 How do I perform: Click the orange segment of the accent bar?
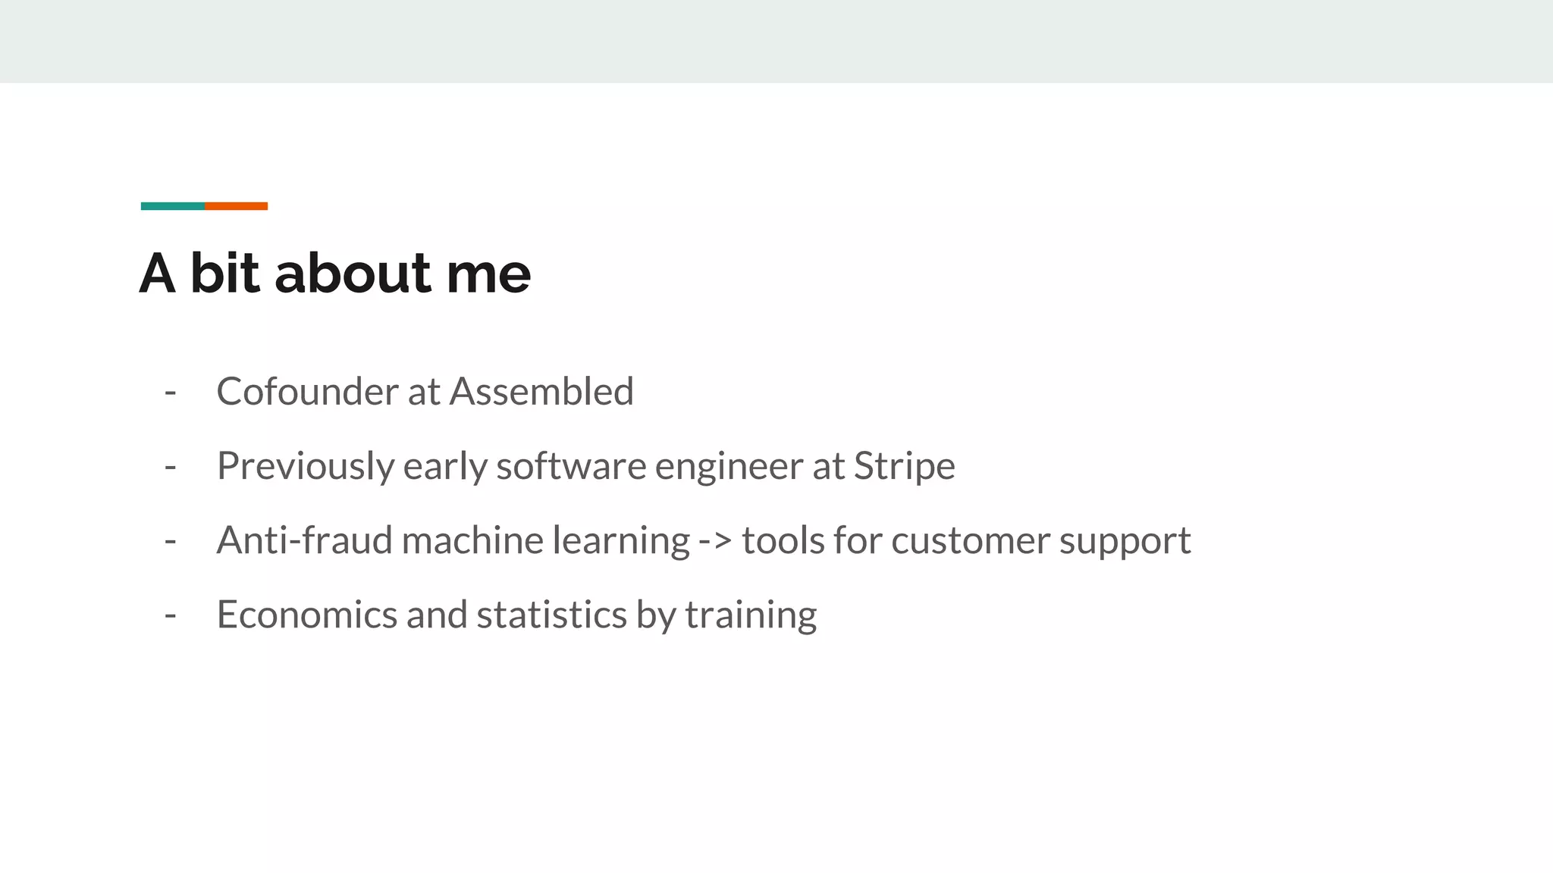(x=236, y=206)
